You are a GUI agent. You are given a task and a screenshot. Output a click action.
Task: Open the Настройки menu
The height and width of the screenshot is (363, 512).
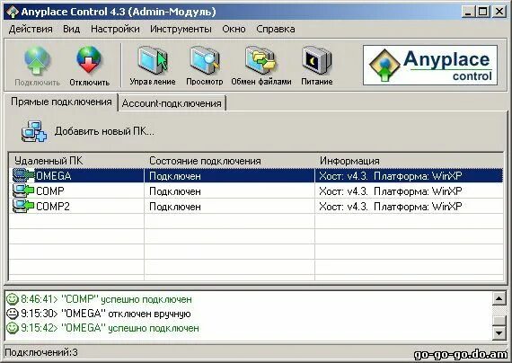[115, 29]
